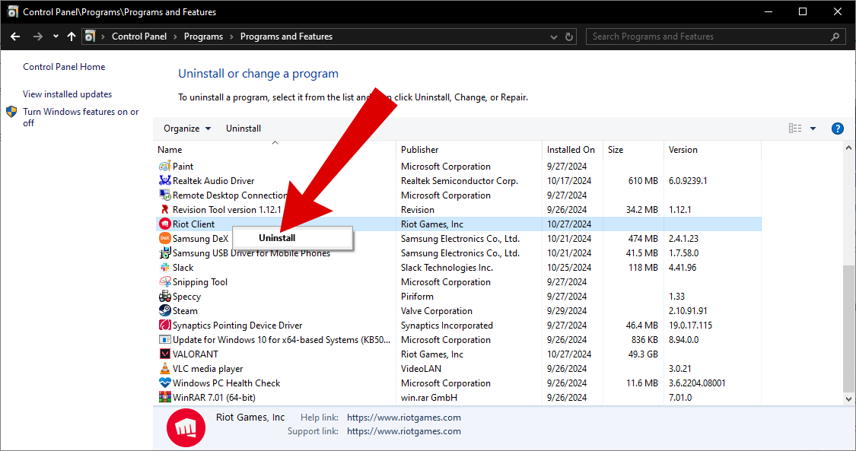
Task: Open recent locations dropdown arrow
Action: (56, 37)
